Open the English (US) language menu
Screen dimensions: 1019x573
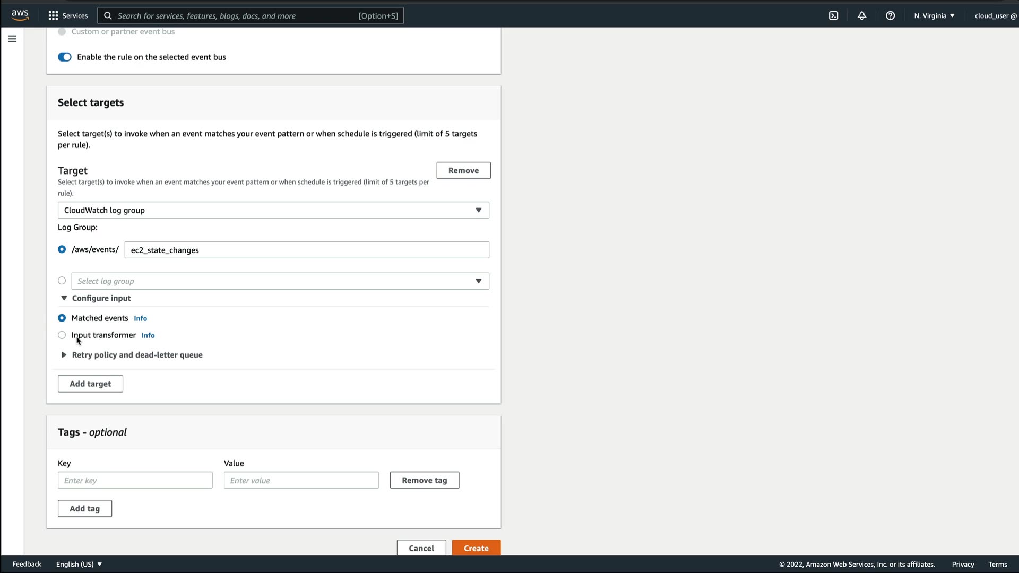click(79, 564)
